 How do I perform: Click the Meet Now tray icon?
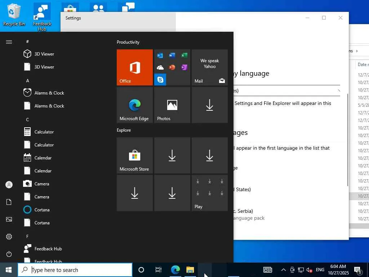(x=292, y=270)
